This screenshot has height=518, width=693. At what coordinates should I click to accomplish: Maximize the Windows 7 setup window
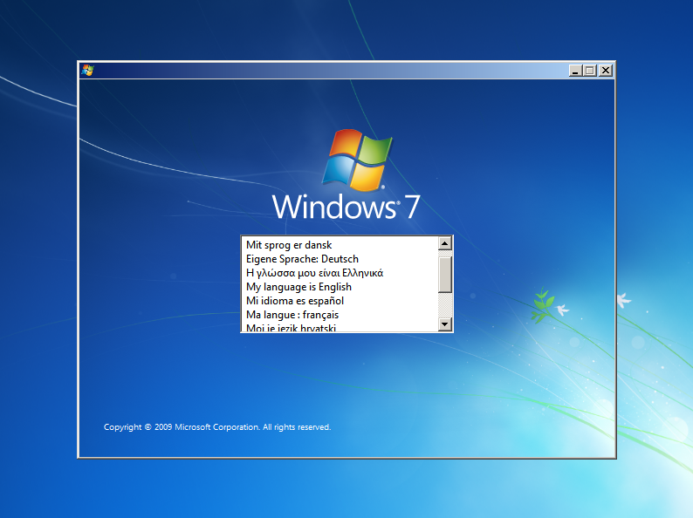tap(590, 71)
